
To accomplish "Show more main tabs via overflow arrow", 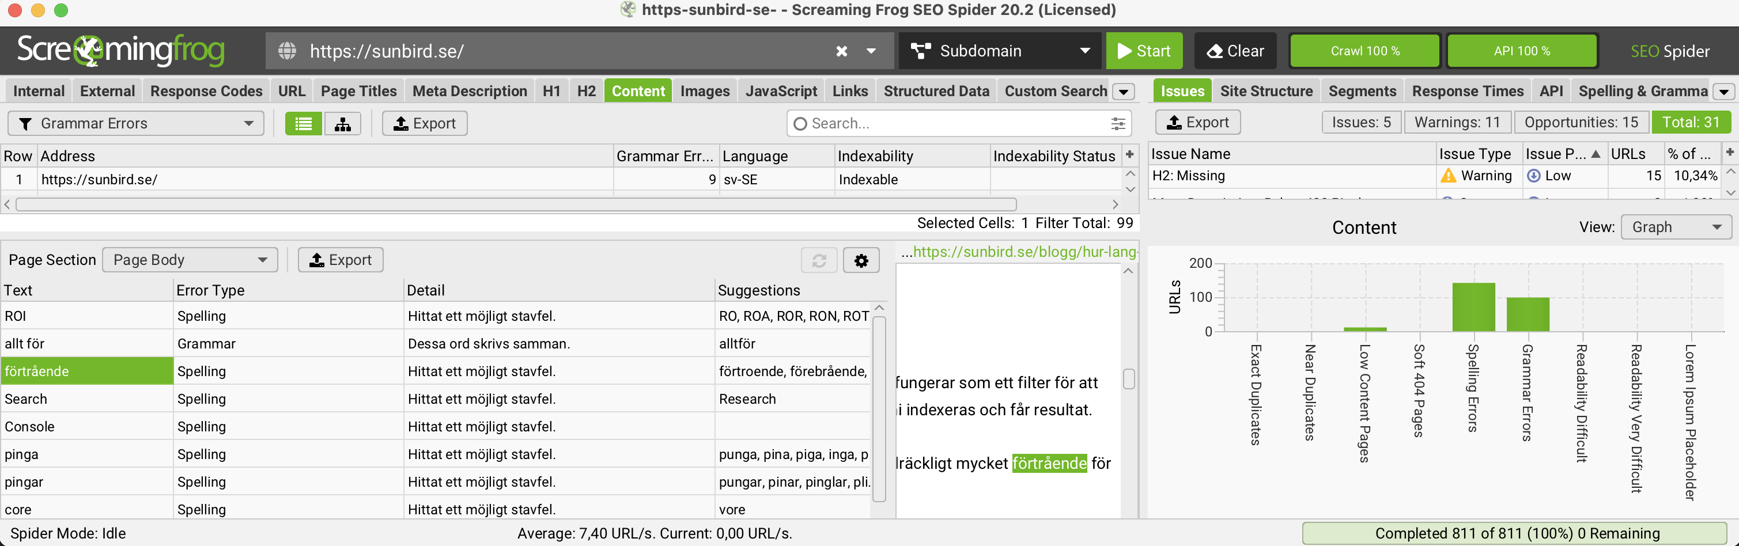I will pyautogui.click(x=1124, y=92).
